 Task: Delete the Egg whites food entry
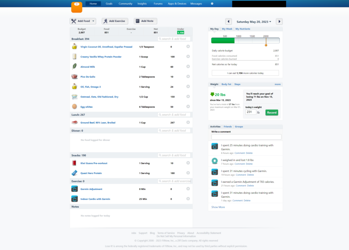pyautogui.click(x=188, y=107)
